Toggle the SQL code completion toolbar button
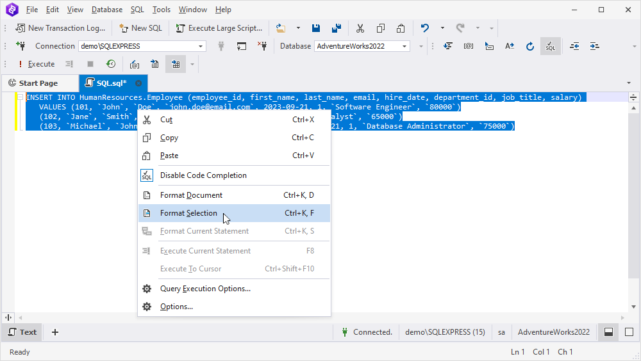The width and height of the screenshot is (641, 361). point(551,46)
